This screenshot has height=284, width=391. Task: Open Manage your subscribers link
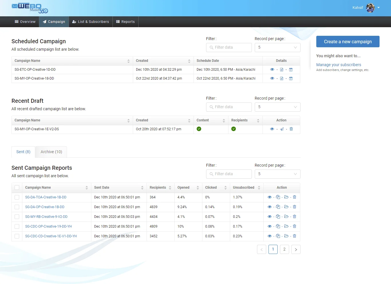(x=339, y=65)
